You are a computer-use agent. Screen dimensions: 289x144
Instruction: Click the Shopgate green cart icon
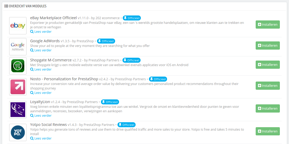(x=18, y=66)
